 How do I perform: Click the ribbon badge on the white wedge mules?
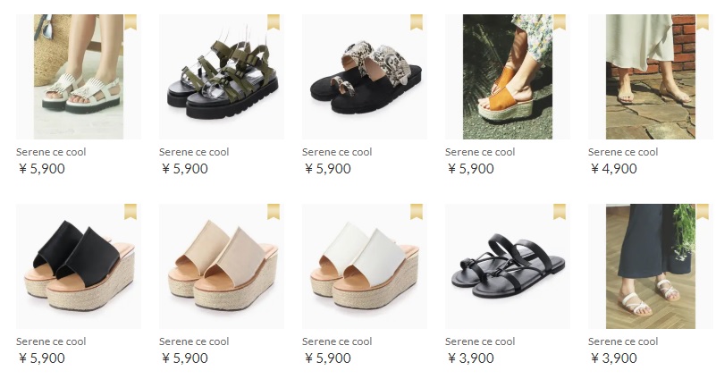click(x=416, y=212)
